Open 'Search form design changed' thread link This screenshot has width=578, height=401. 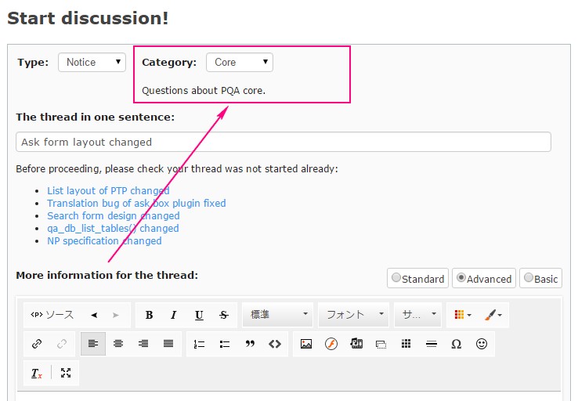click(x=113, y=215)
